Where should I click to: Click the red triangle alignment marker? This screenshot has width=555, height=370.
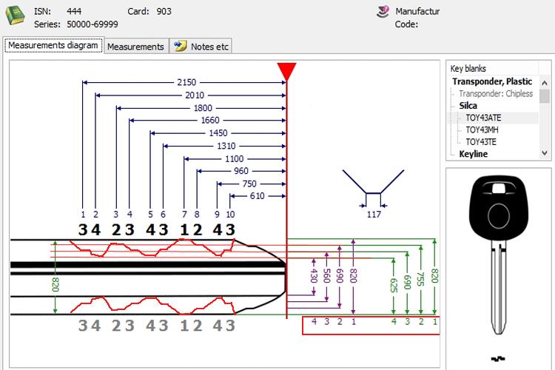click(286, 72)
